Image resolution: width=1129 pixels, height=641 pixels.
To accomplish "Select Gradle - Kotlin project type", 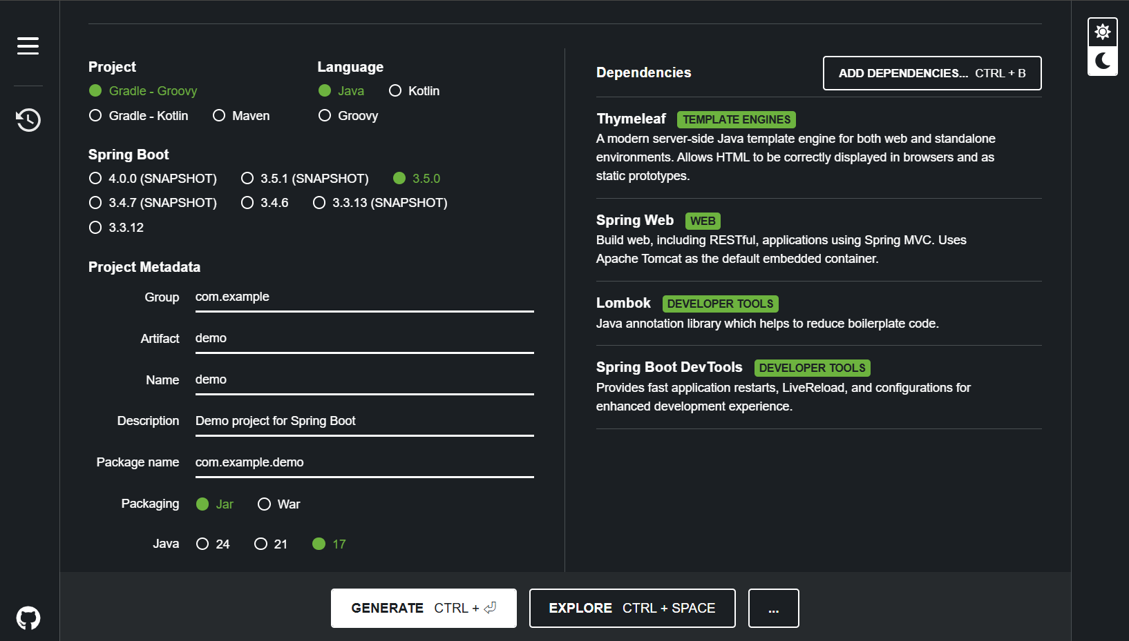I will tap(139, 116).
